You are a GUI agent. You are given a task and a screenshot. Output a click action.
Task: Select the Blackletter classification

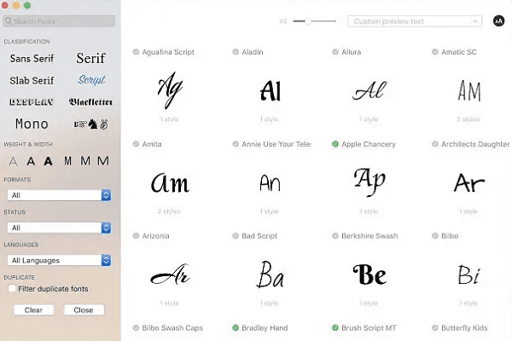[x=90, y=101]
